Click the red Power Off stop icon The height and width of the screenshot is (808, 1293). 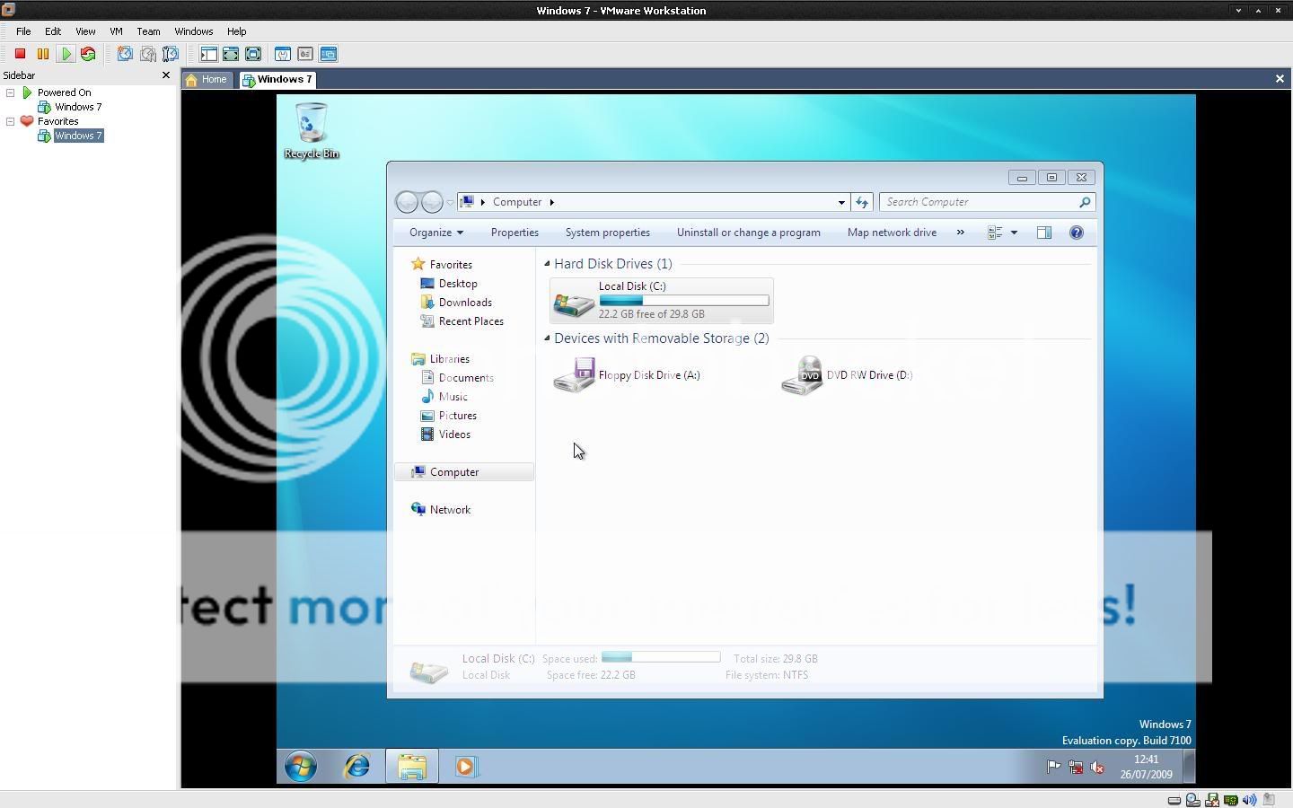coord(20,54)
